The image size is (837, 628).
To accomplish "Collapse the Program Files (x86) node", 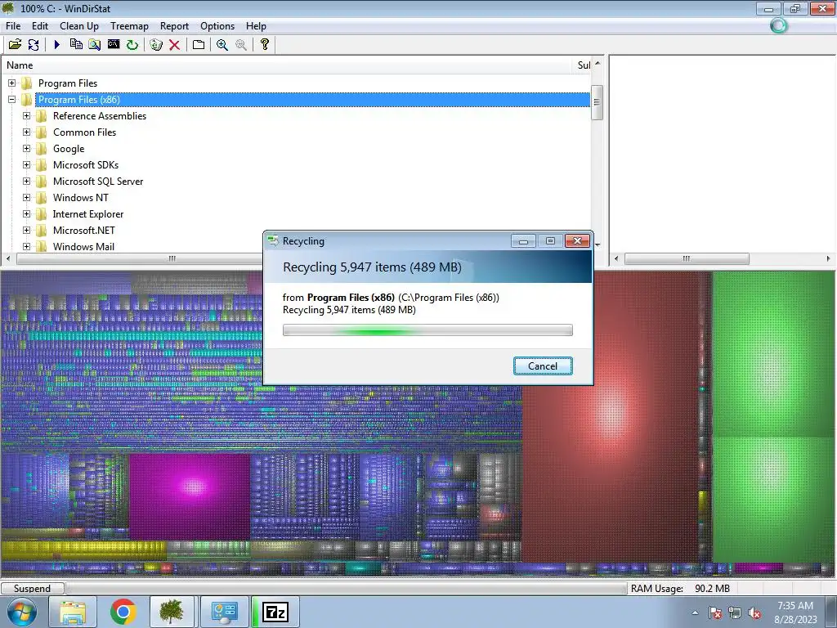I will [11, 99].
